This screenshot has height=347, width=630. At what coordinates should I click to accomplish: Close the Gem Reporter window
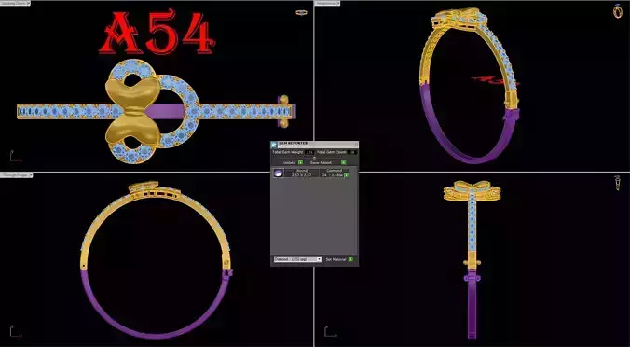pos(356,144)
